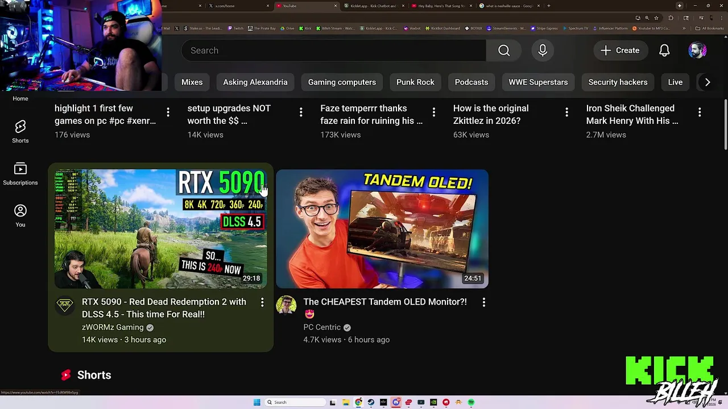Select the Security hackers chip
This screenshot has width=728, height=409.
618,82
